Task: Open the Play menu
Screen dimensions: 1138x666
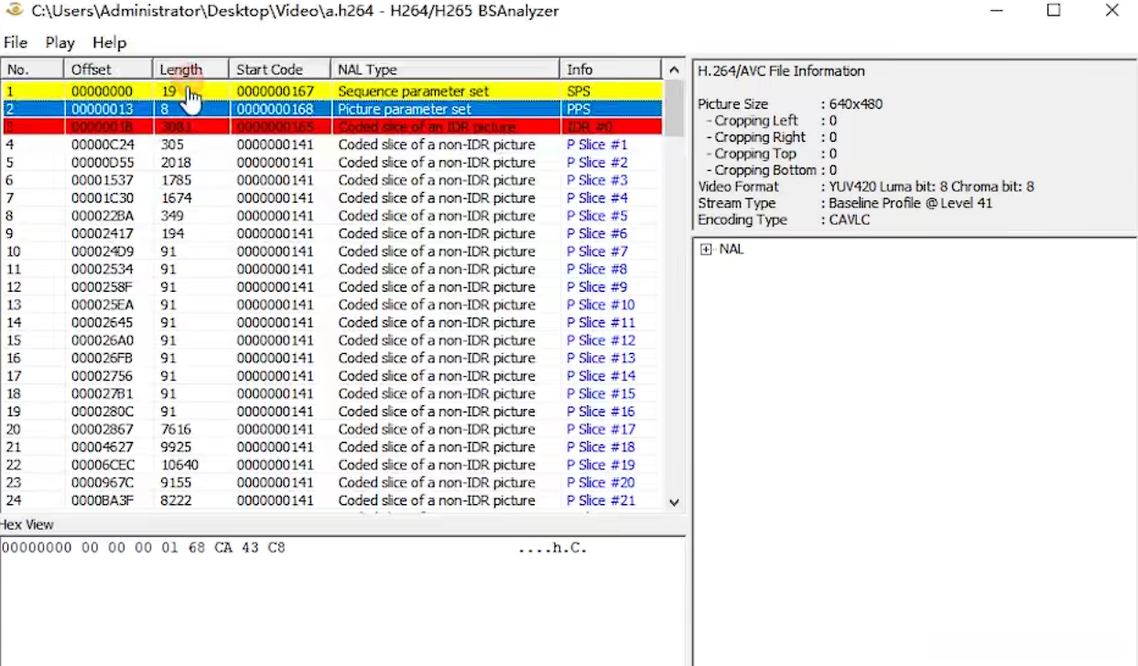Action: tap(60, 43)
